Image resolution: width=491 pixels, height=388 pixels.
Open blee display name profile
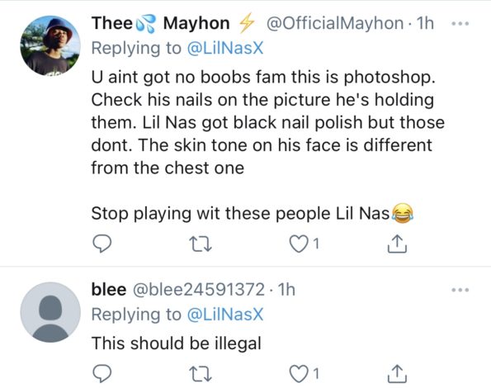pyautogui.click(x=109, y=290)
